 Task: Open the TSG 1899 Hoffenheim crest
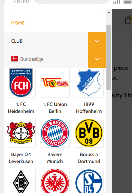coord(89,83)
